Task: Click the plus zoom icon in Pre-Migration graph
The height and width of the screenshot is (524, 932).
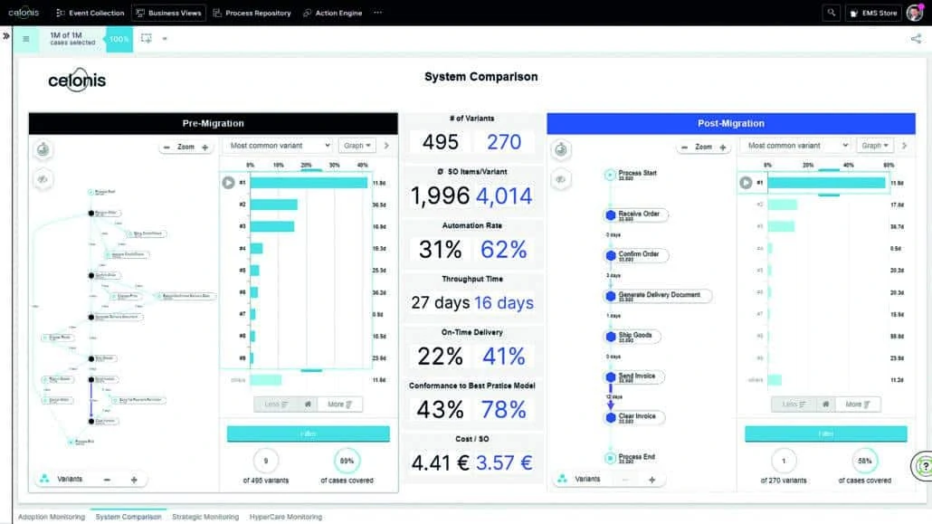Action: (x=204, y=147)
